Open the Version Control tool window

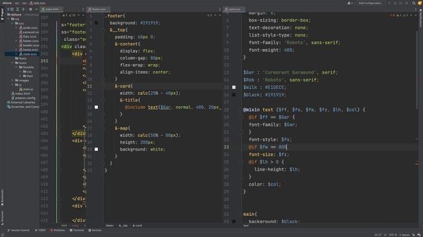coord(19,230)
